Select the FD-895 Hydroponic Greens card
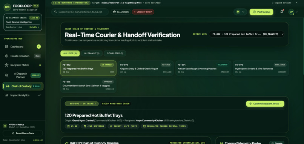The width and height of the screenshot is (304, 144). click(x=261, y=68)
